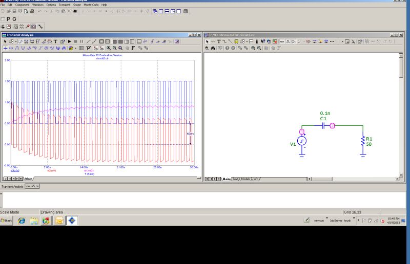
Task: Click the Tile Vertical windows icon
Action: pyautogui.click(x=161, y=11)
